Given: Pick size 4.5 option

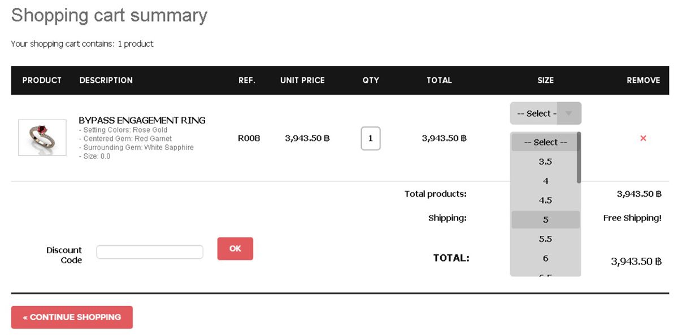Looking at the screenshot, I should (545, 200).
